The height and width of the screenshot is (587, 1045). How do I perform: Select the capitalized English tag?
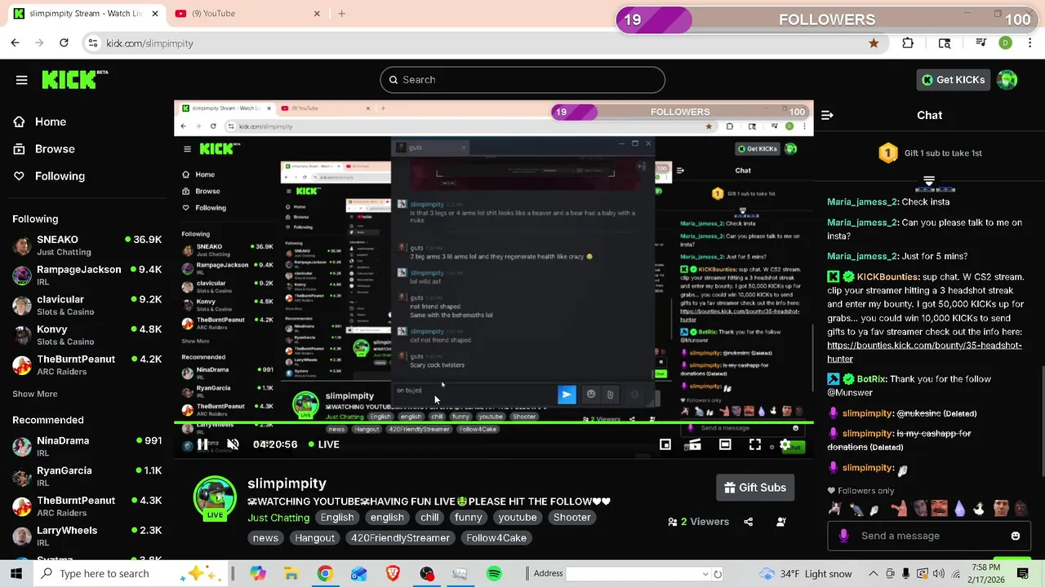click(337, 518)
